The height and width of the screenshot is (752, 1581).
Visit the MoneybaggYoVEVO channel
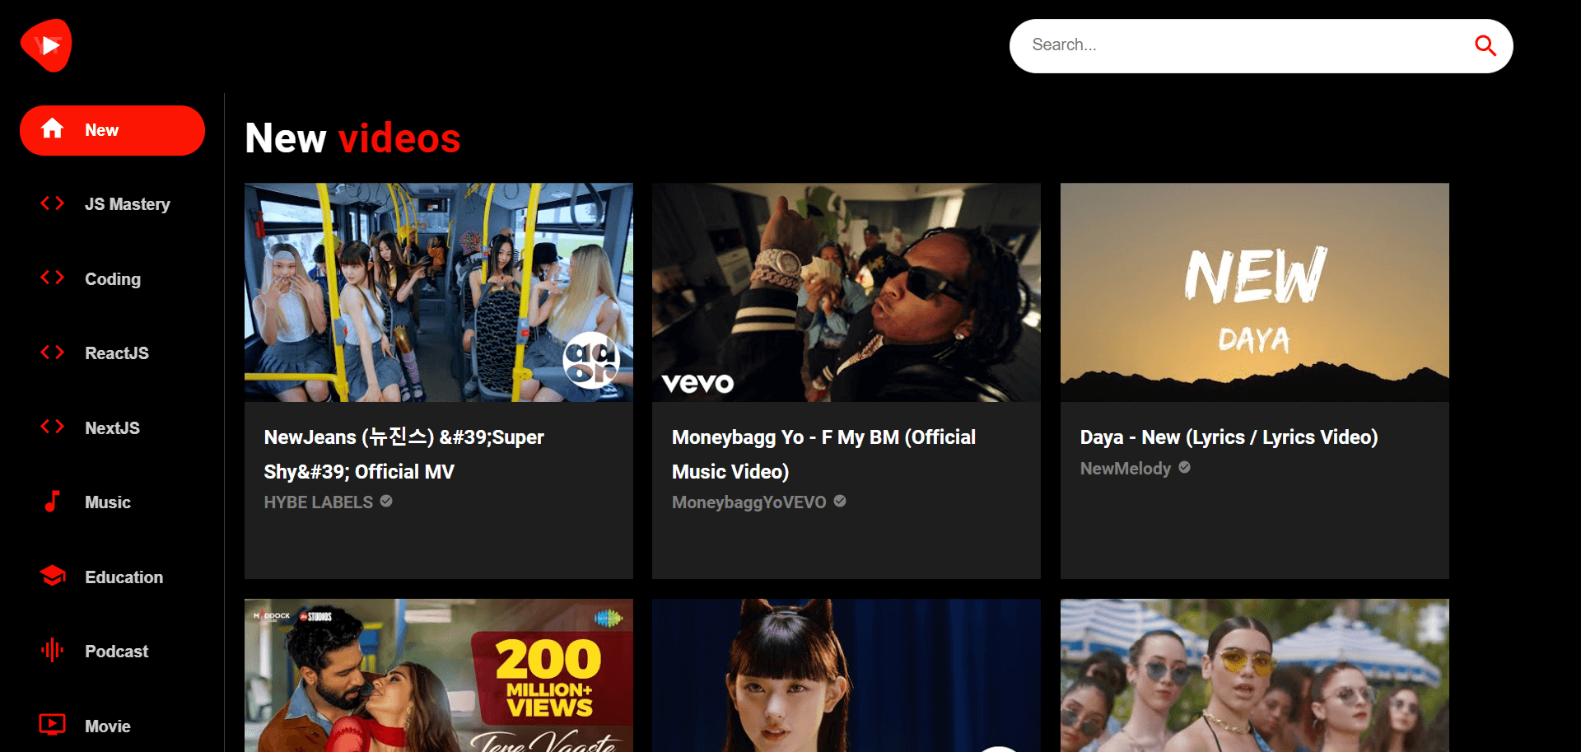coord(749,502)
